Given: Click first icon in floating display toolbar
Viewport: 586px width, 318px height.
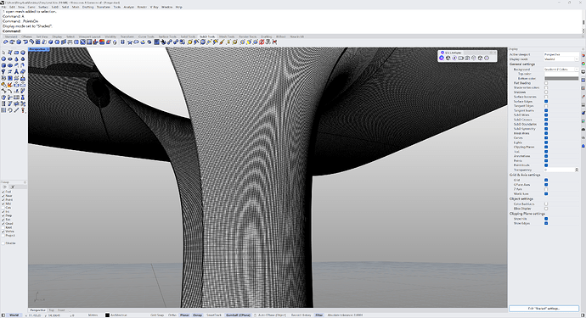Looking at the screenshot, I should click(442, 58).
